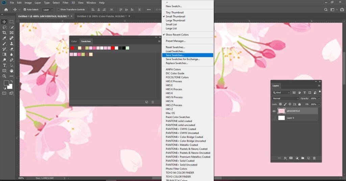Add layer style via fx icon
The height and width of the screenshot is (181, 346).
tap(285, 158)
